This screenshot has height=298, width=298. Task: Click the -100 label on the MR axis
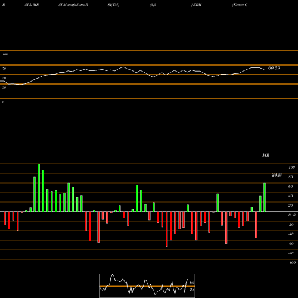click(x=292, y=263)
